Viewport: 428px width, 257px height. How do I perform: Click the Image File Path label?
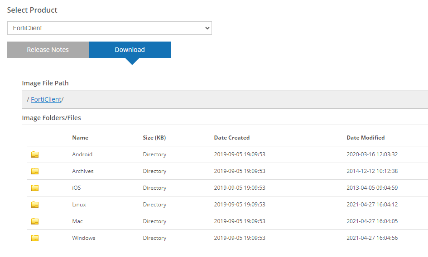click(45, 83)
